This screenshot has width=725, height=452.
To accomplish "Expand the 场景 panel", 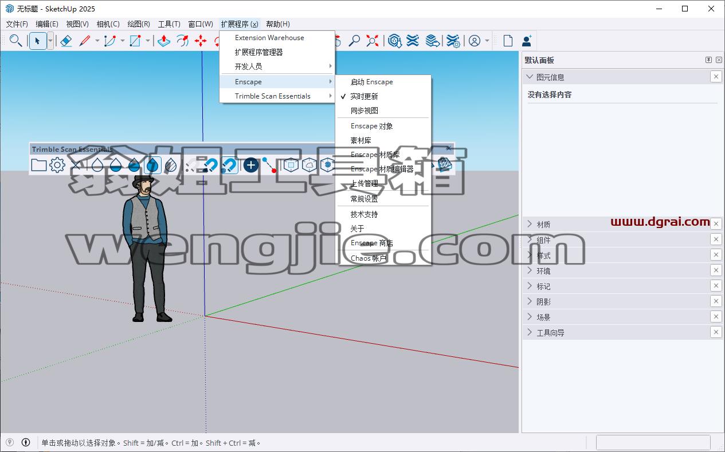I will point(530,317).
